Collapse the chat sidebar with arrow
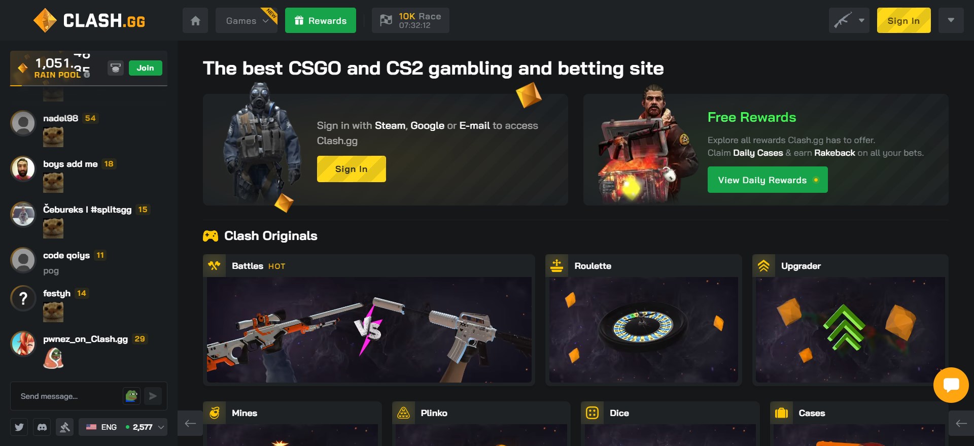The height and width of the screenshot is (446, 974). pos(190,423)
